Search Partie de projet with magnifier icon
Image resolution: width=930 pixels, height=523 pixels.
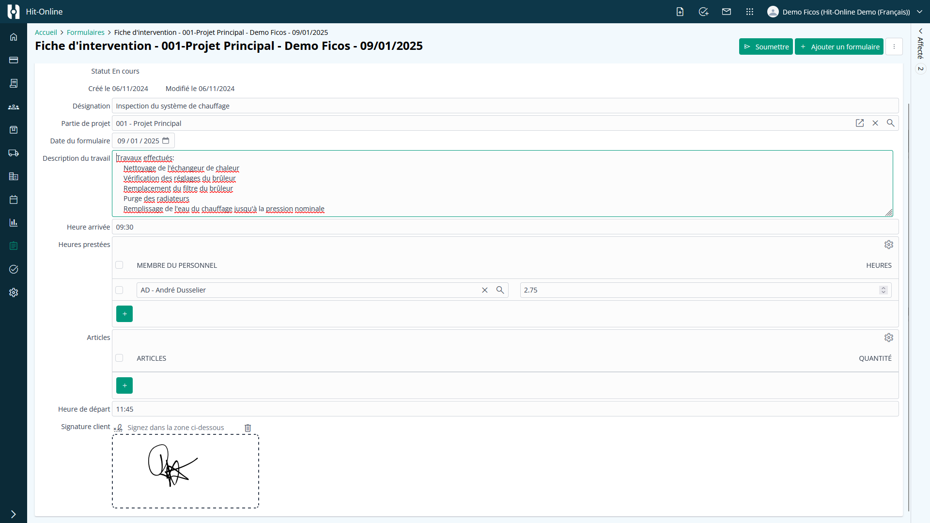tap(891, 123)
